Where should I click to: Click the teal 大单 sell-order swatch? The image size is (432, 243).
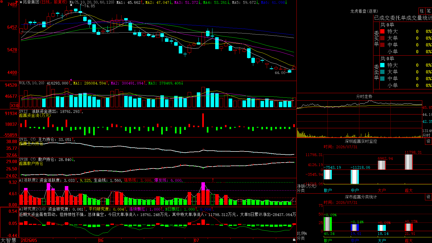coord(382,72)
